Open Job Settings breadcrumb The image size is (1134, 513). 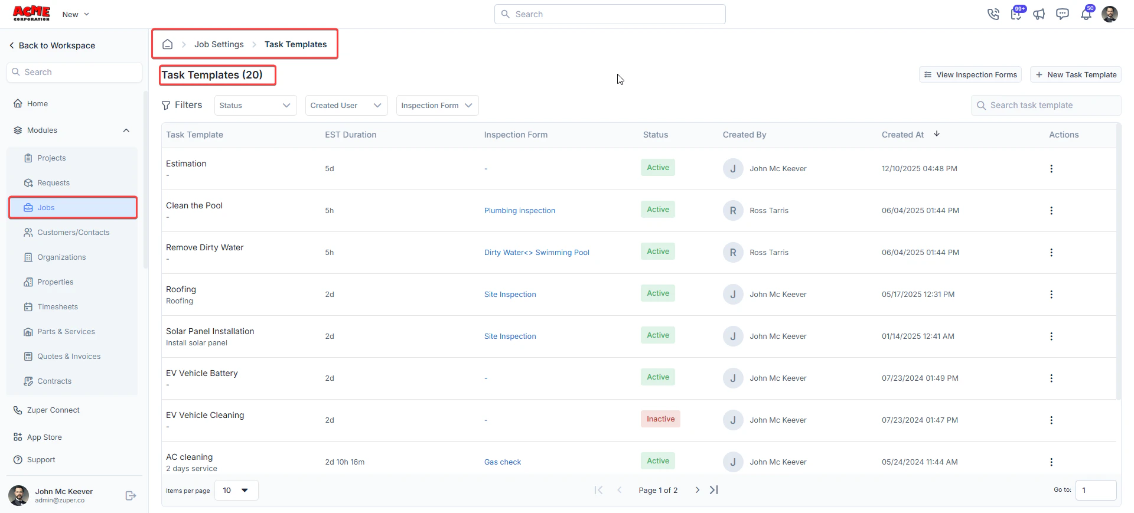(x=219, y=44)
